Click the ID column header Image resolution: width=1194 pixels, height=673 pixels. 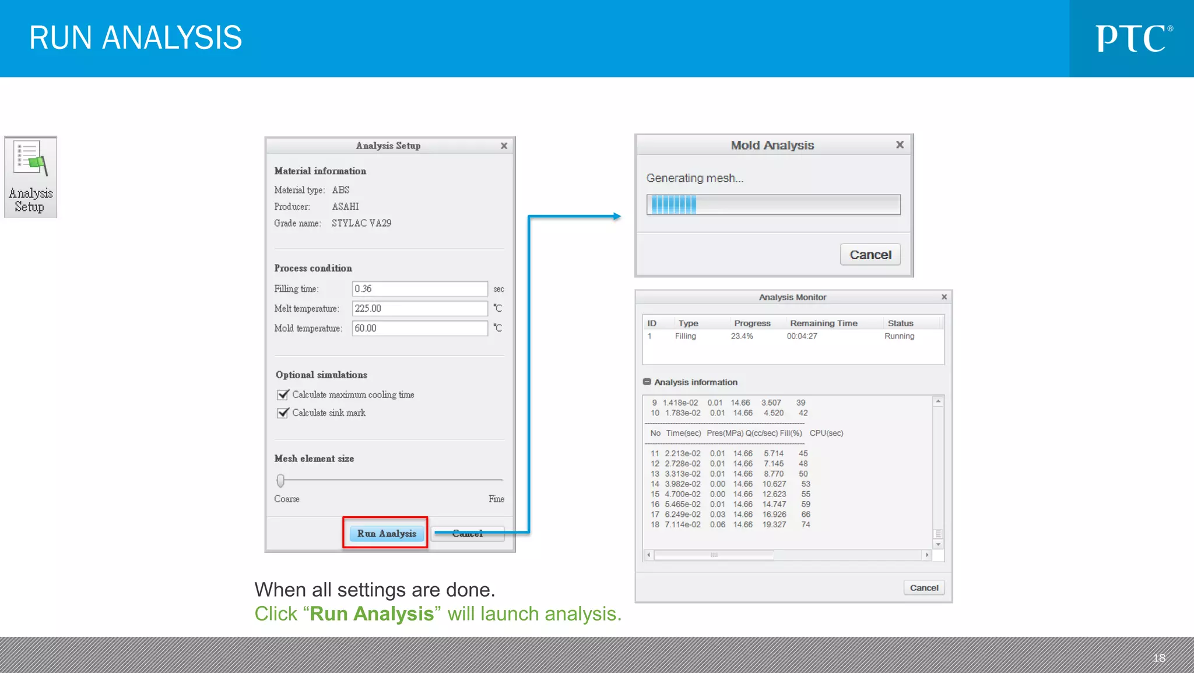pos(652,323)
